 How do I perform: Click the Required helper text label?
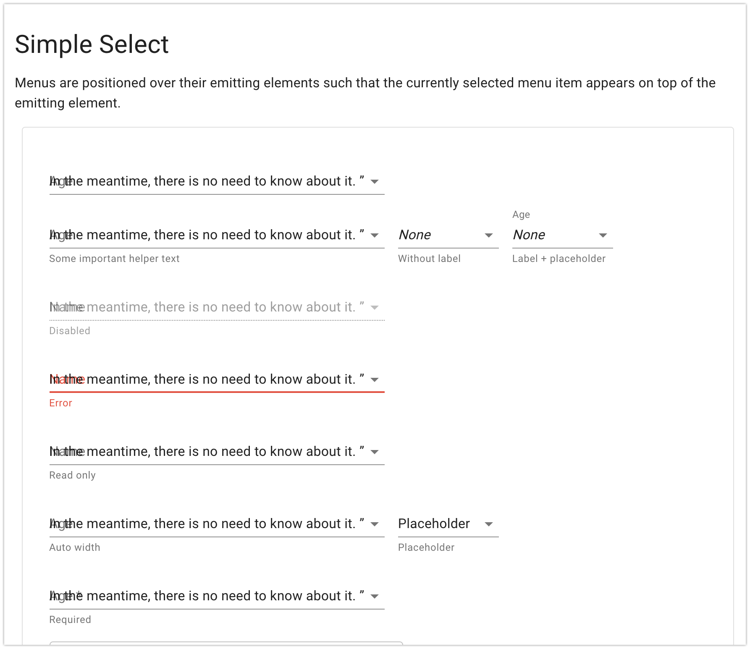[70, 620]
